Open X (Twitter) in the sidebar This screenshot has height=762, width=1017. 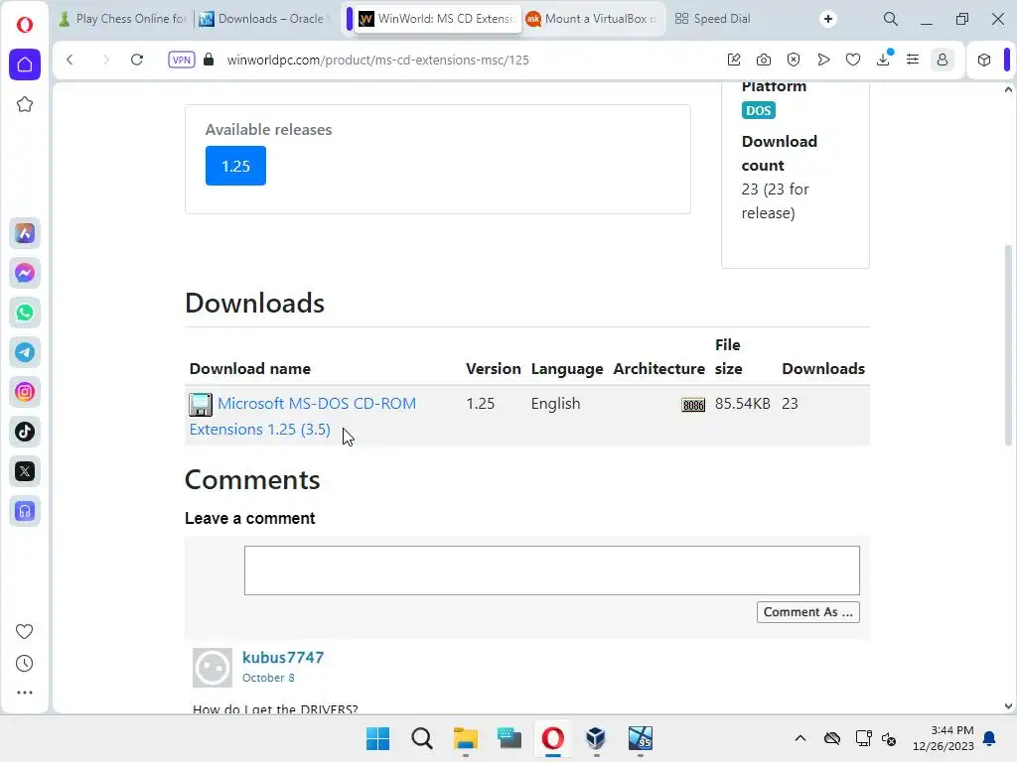pyautogui.click(x=25, y=471)
